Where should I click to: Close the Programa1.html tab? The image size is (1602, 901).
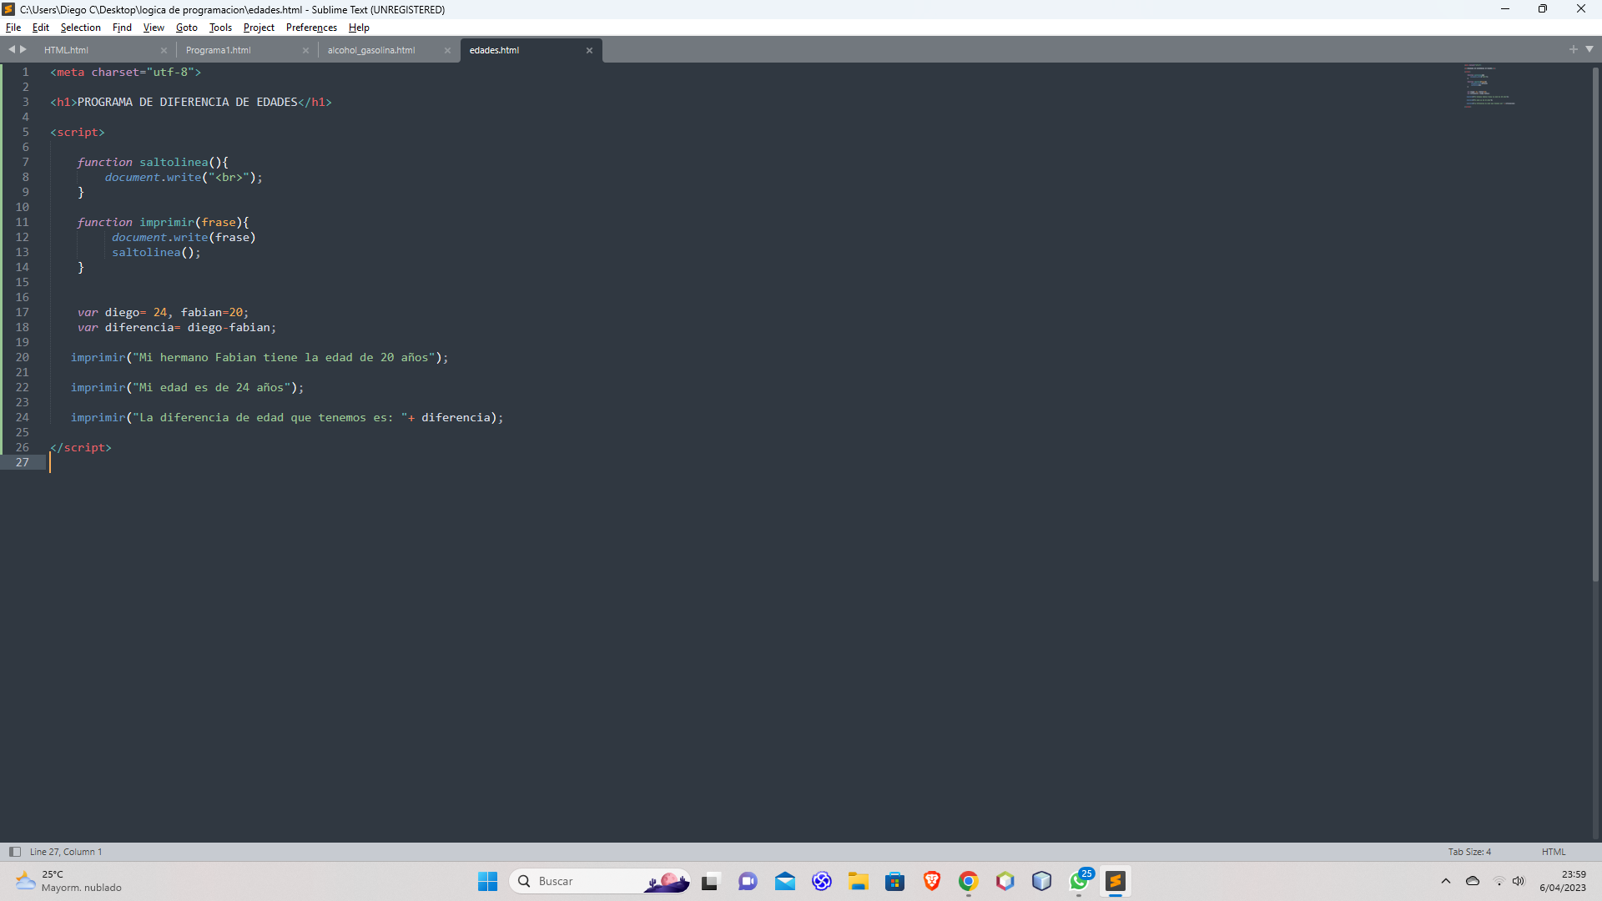[x=305, y=51]
